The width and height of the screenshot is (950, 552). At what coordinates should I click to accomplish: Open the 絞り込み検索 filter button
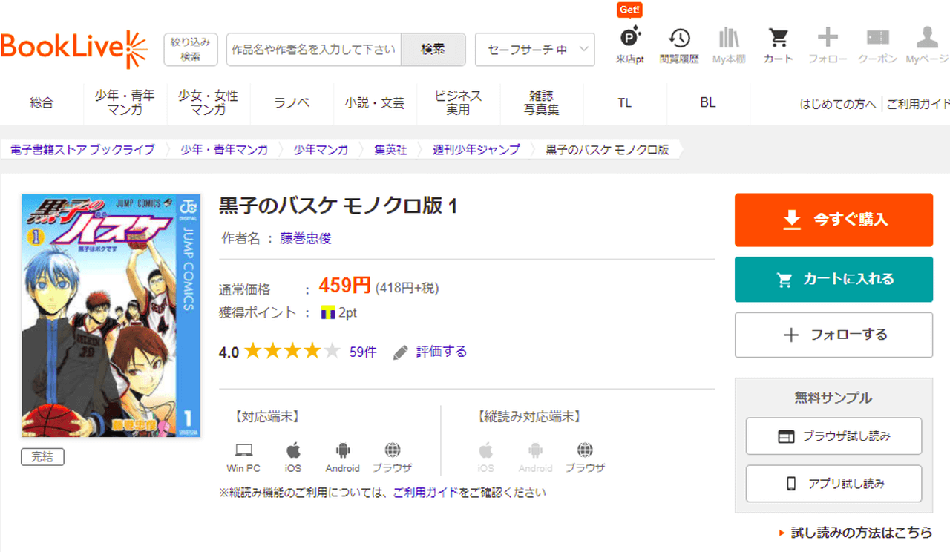191,49
